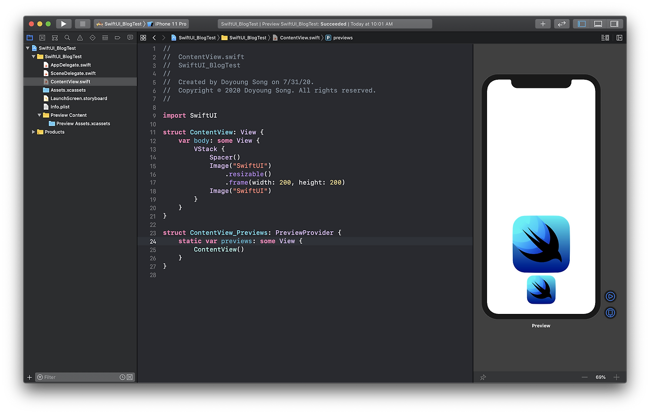
Task: Click the 69% canvas zoom level
Action: pyautogui.click(x=601, y=377)
